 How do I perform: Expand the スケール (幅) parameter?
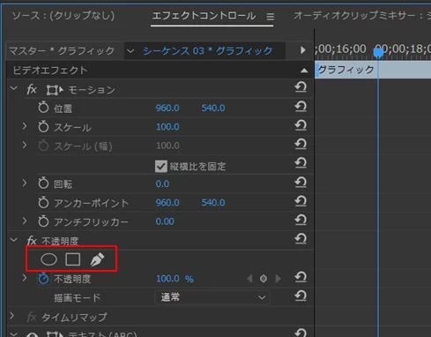25,145
